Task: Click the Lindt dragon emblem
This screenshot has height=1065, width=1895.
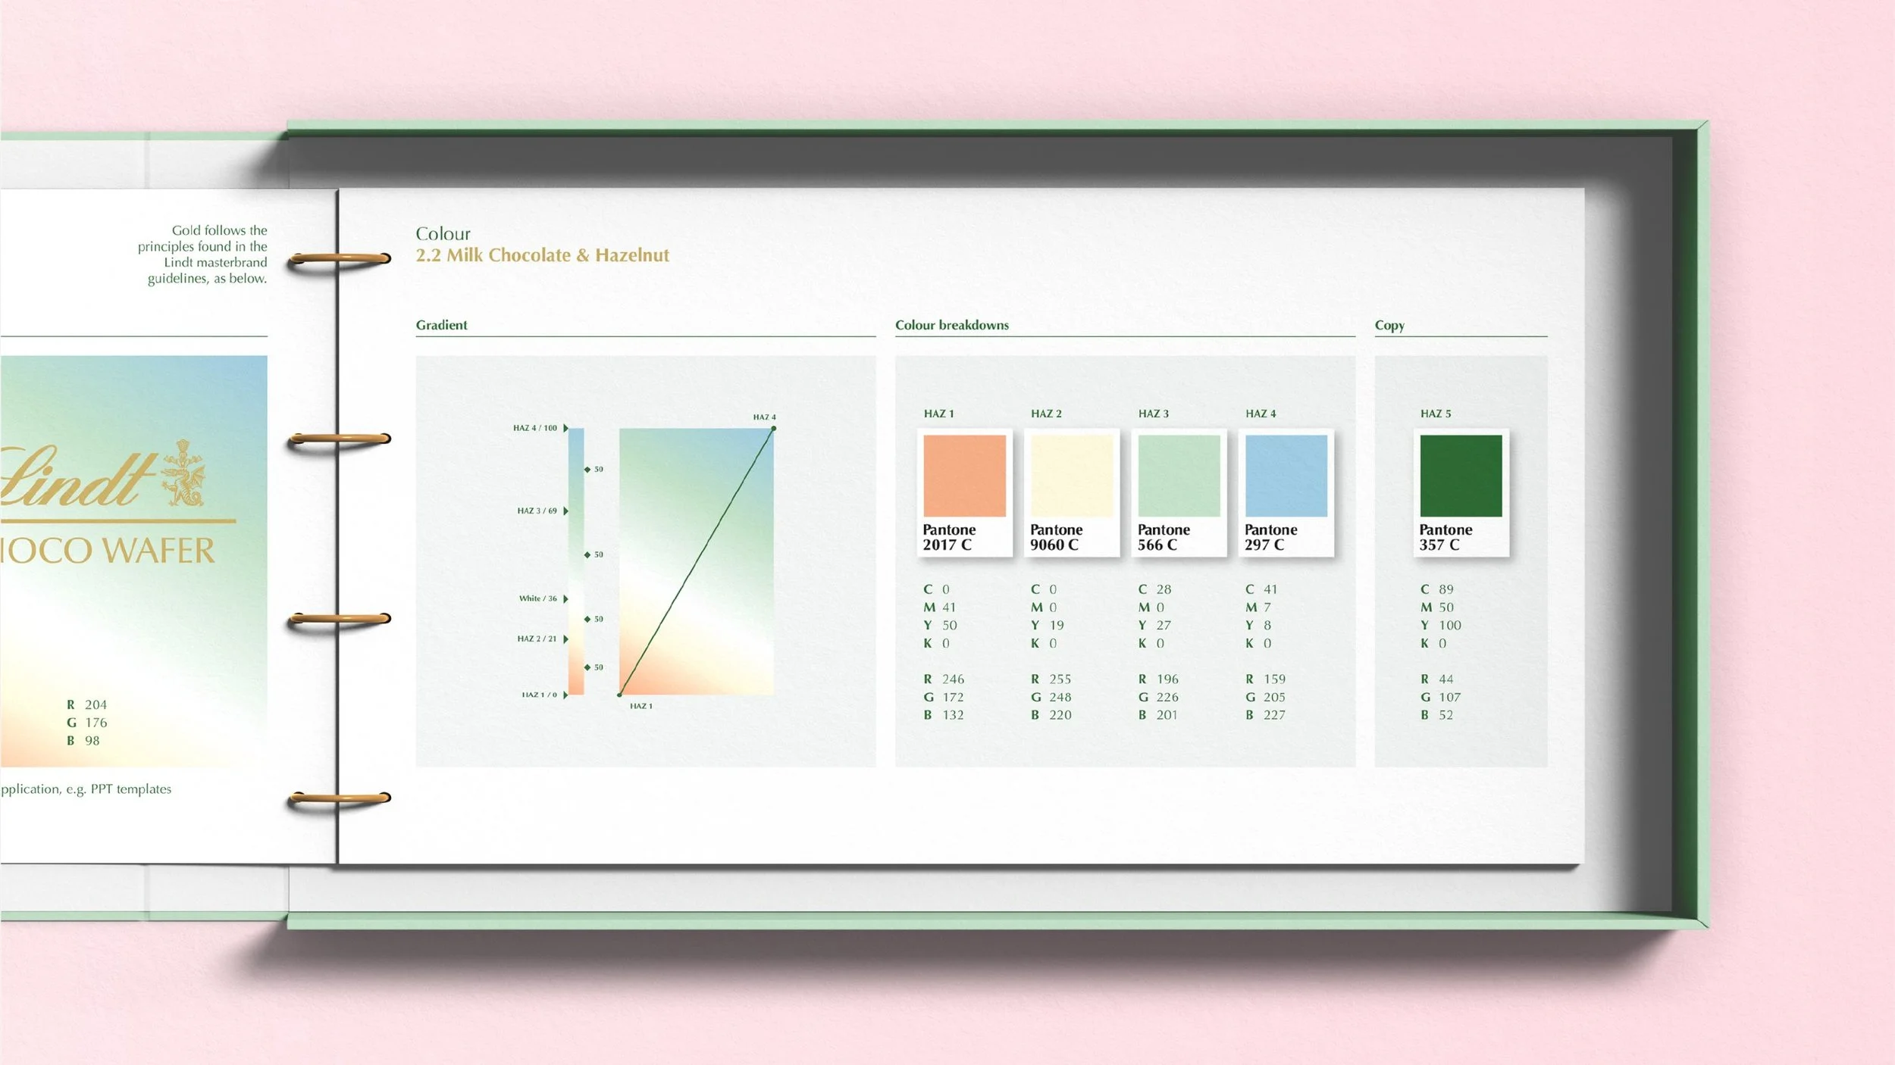Action: click(183, 475)
